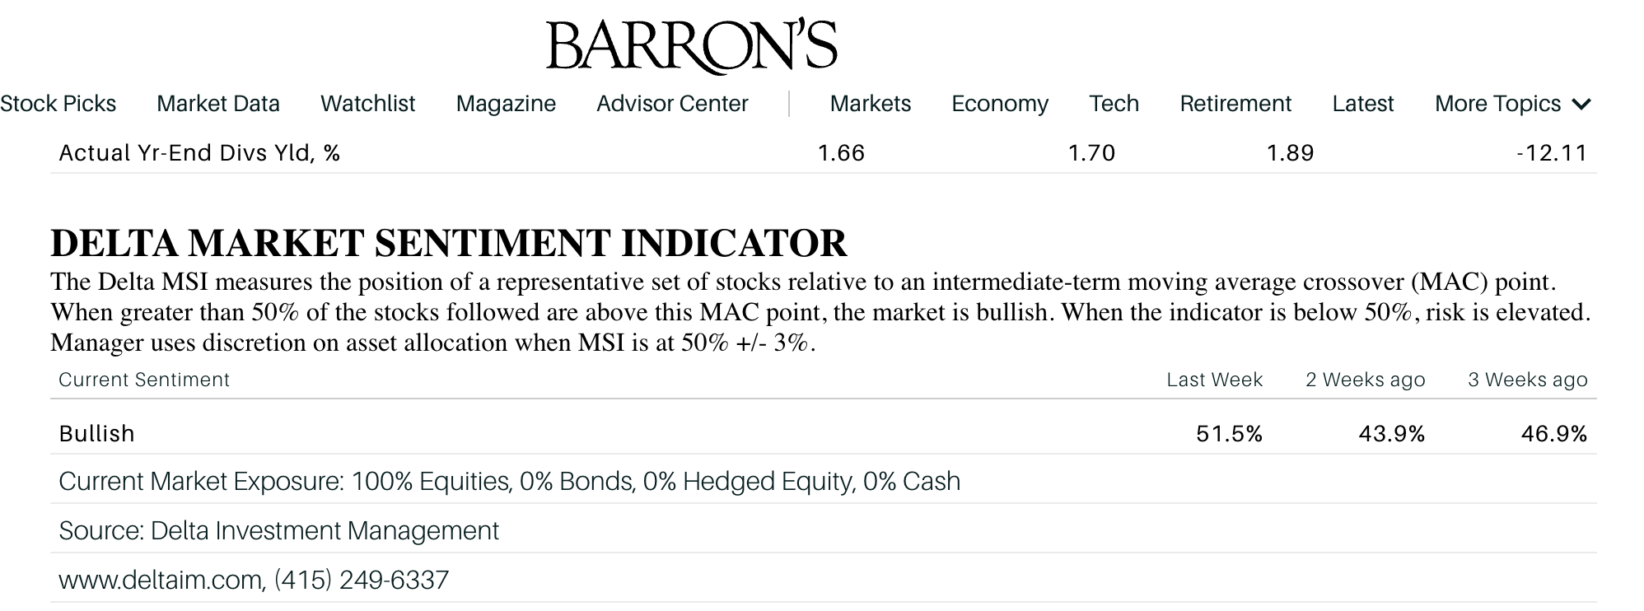The width and height of the screenshot is (1644, 611).
Task: Open the Watchlist page
Action: pos(367,104)
